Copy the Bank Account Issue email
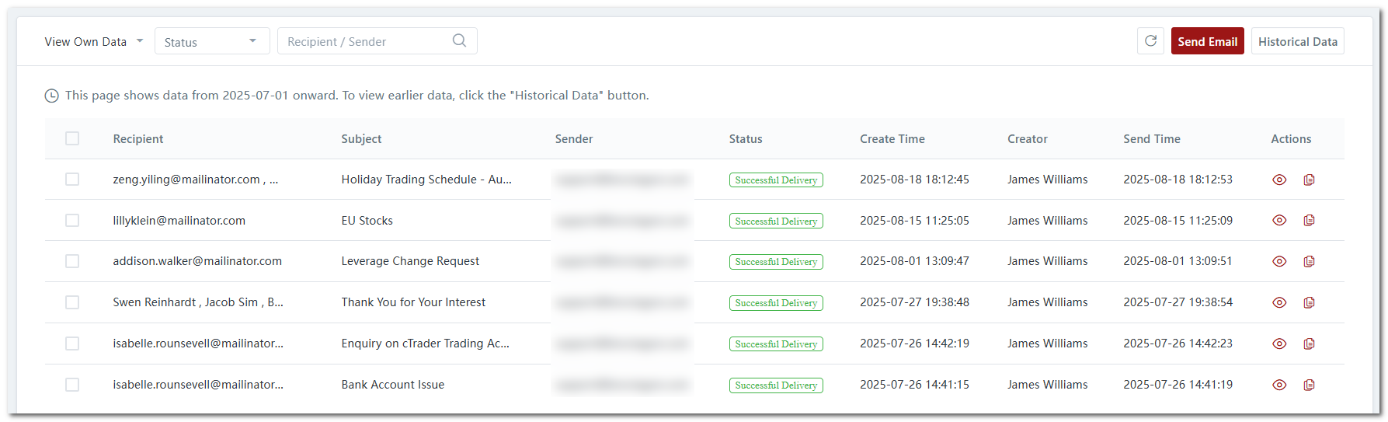This screenshot has width=1388, height=422. click(x=1309, y=385)
